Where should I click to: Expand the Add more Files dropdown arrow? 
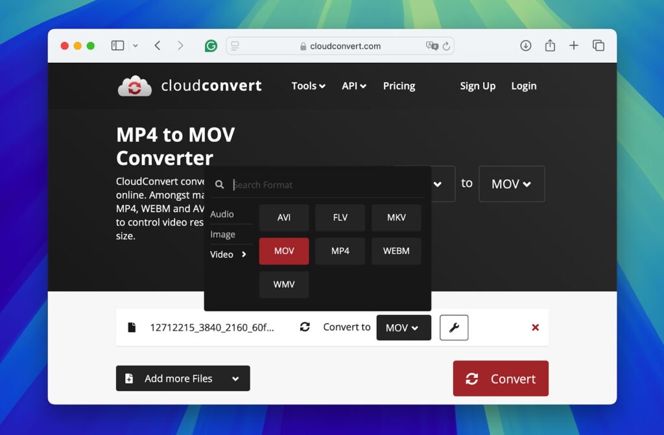[235, 379]
